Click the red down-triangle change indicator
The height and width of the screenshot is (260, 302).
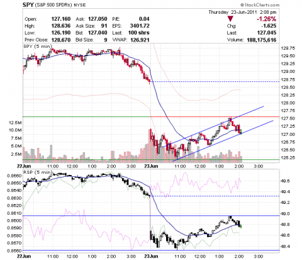(230, 19)
